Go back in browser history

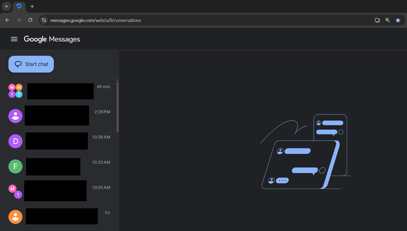[7, 20]
